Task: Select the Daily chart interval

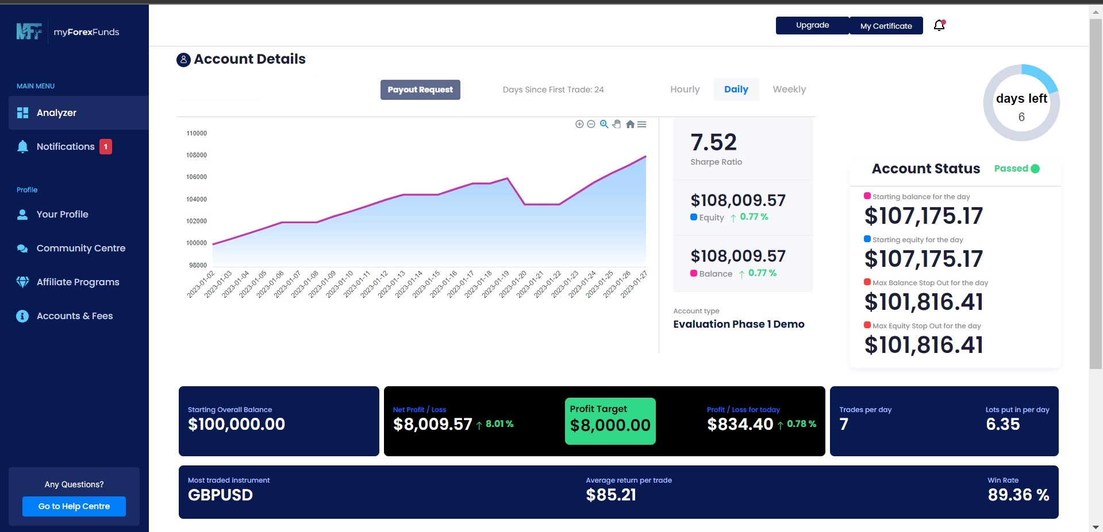Action: [x=736, y=90]
